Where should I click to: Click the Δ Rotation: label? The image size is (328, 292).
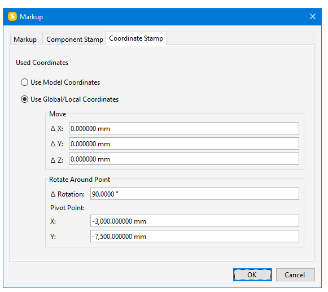point(67,194)
